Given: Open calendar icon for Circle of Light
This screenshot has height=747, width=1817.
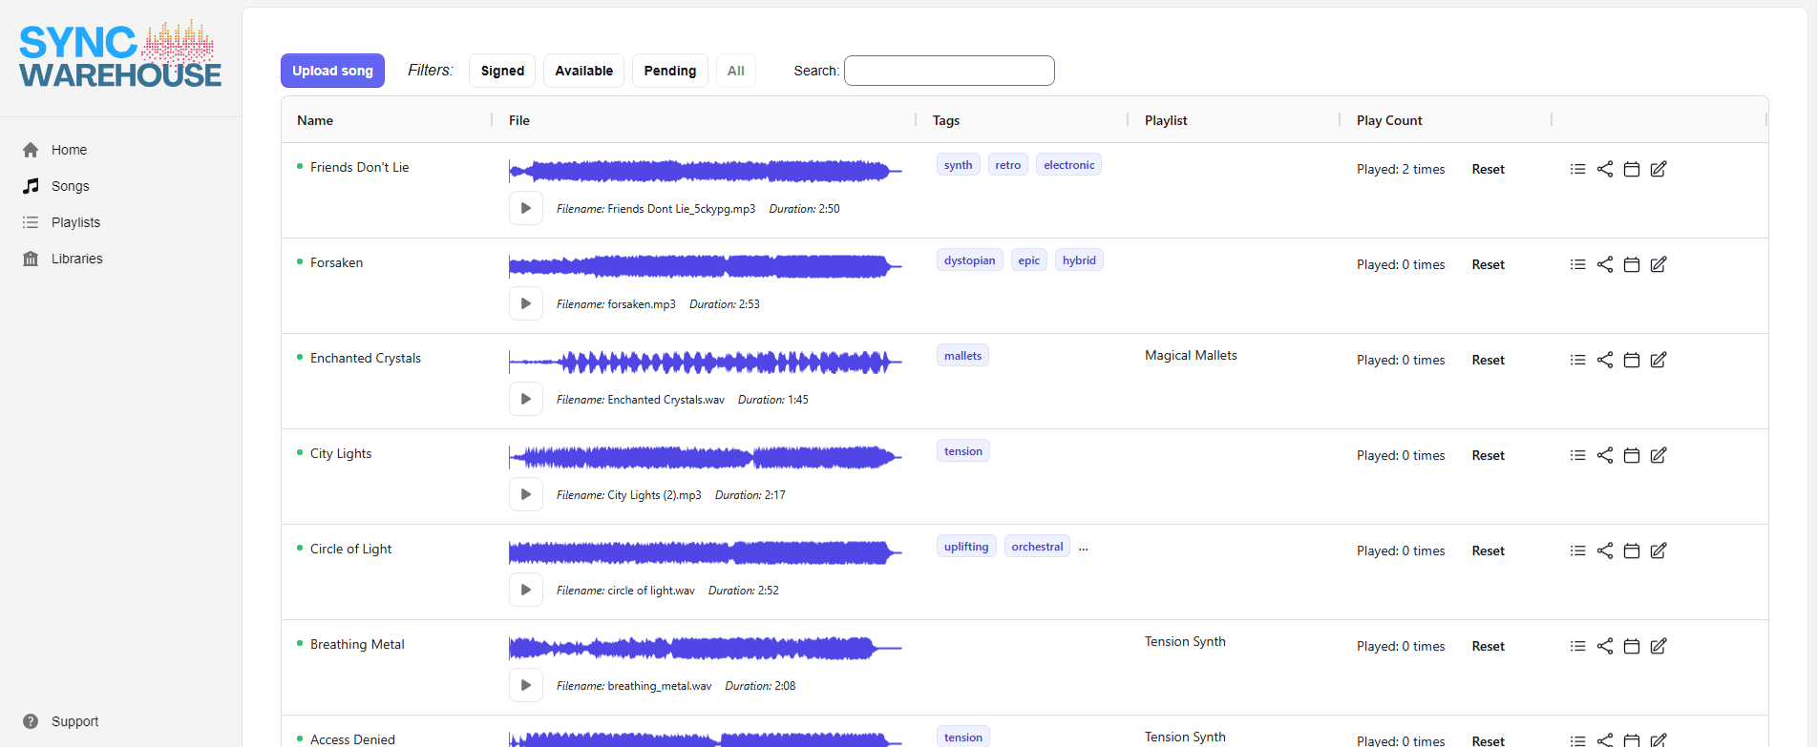Looking at the screenshot, I should (1632, 550).
